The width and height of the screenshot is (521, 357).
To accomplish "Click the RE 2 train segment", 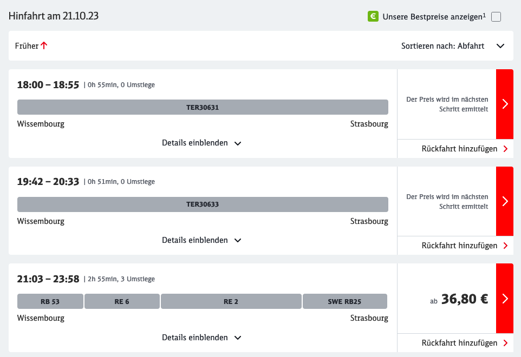I will click(x=231, y=301).
